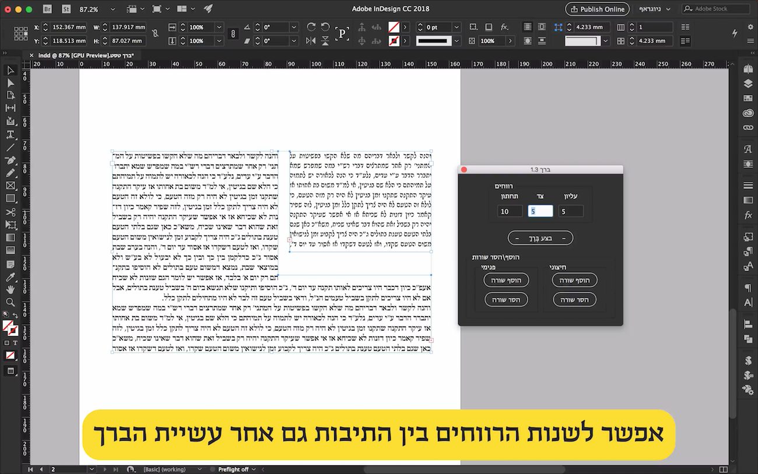Click the צד spacing input field in the dialog
This screenshot has height=474, width=758.
tap(540, 210)
